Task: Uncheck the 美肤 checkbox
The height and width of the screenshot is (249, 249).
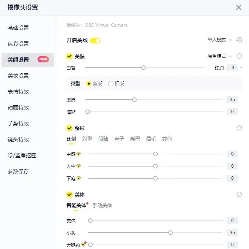Action: tap(69, 56)
